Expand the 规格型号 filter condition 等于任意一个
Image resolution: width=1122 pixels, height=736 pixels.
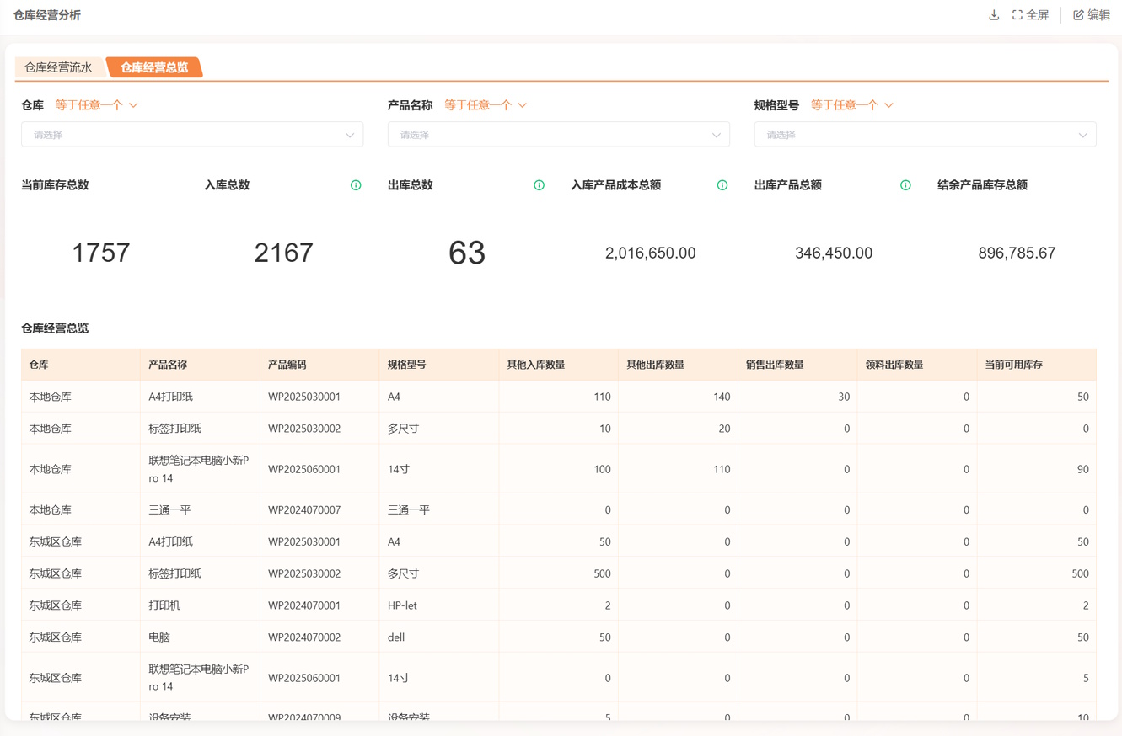pos(852,105)
